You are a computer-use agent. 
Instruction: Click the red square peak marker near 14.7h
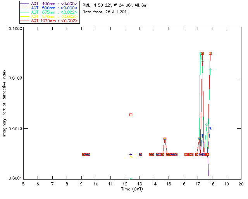tap(165, 139)
